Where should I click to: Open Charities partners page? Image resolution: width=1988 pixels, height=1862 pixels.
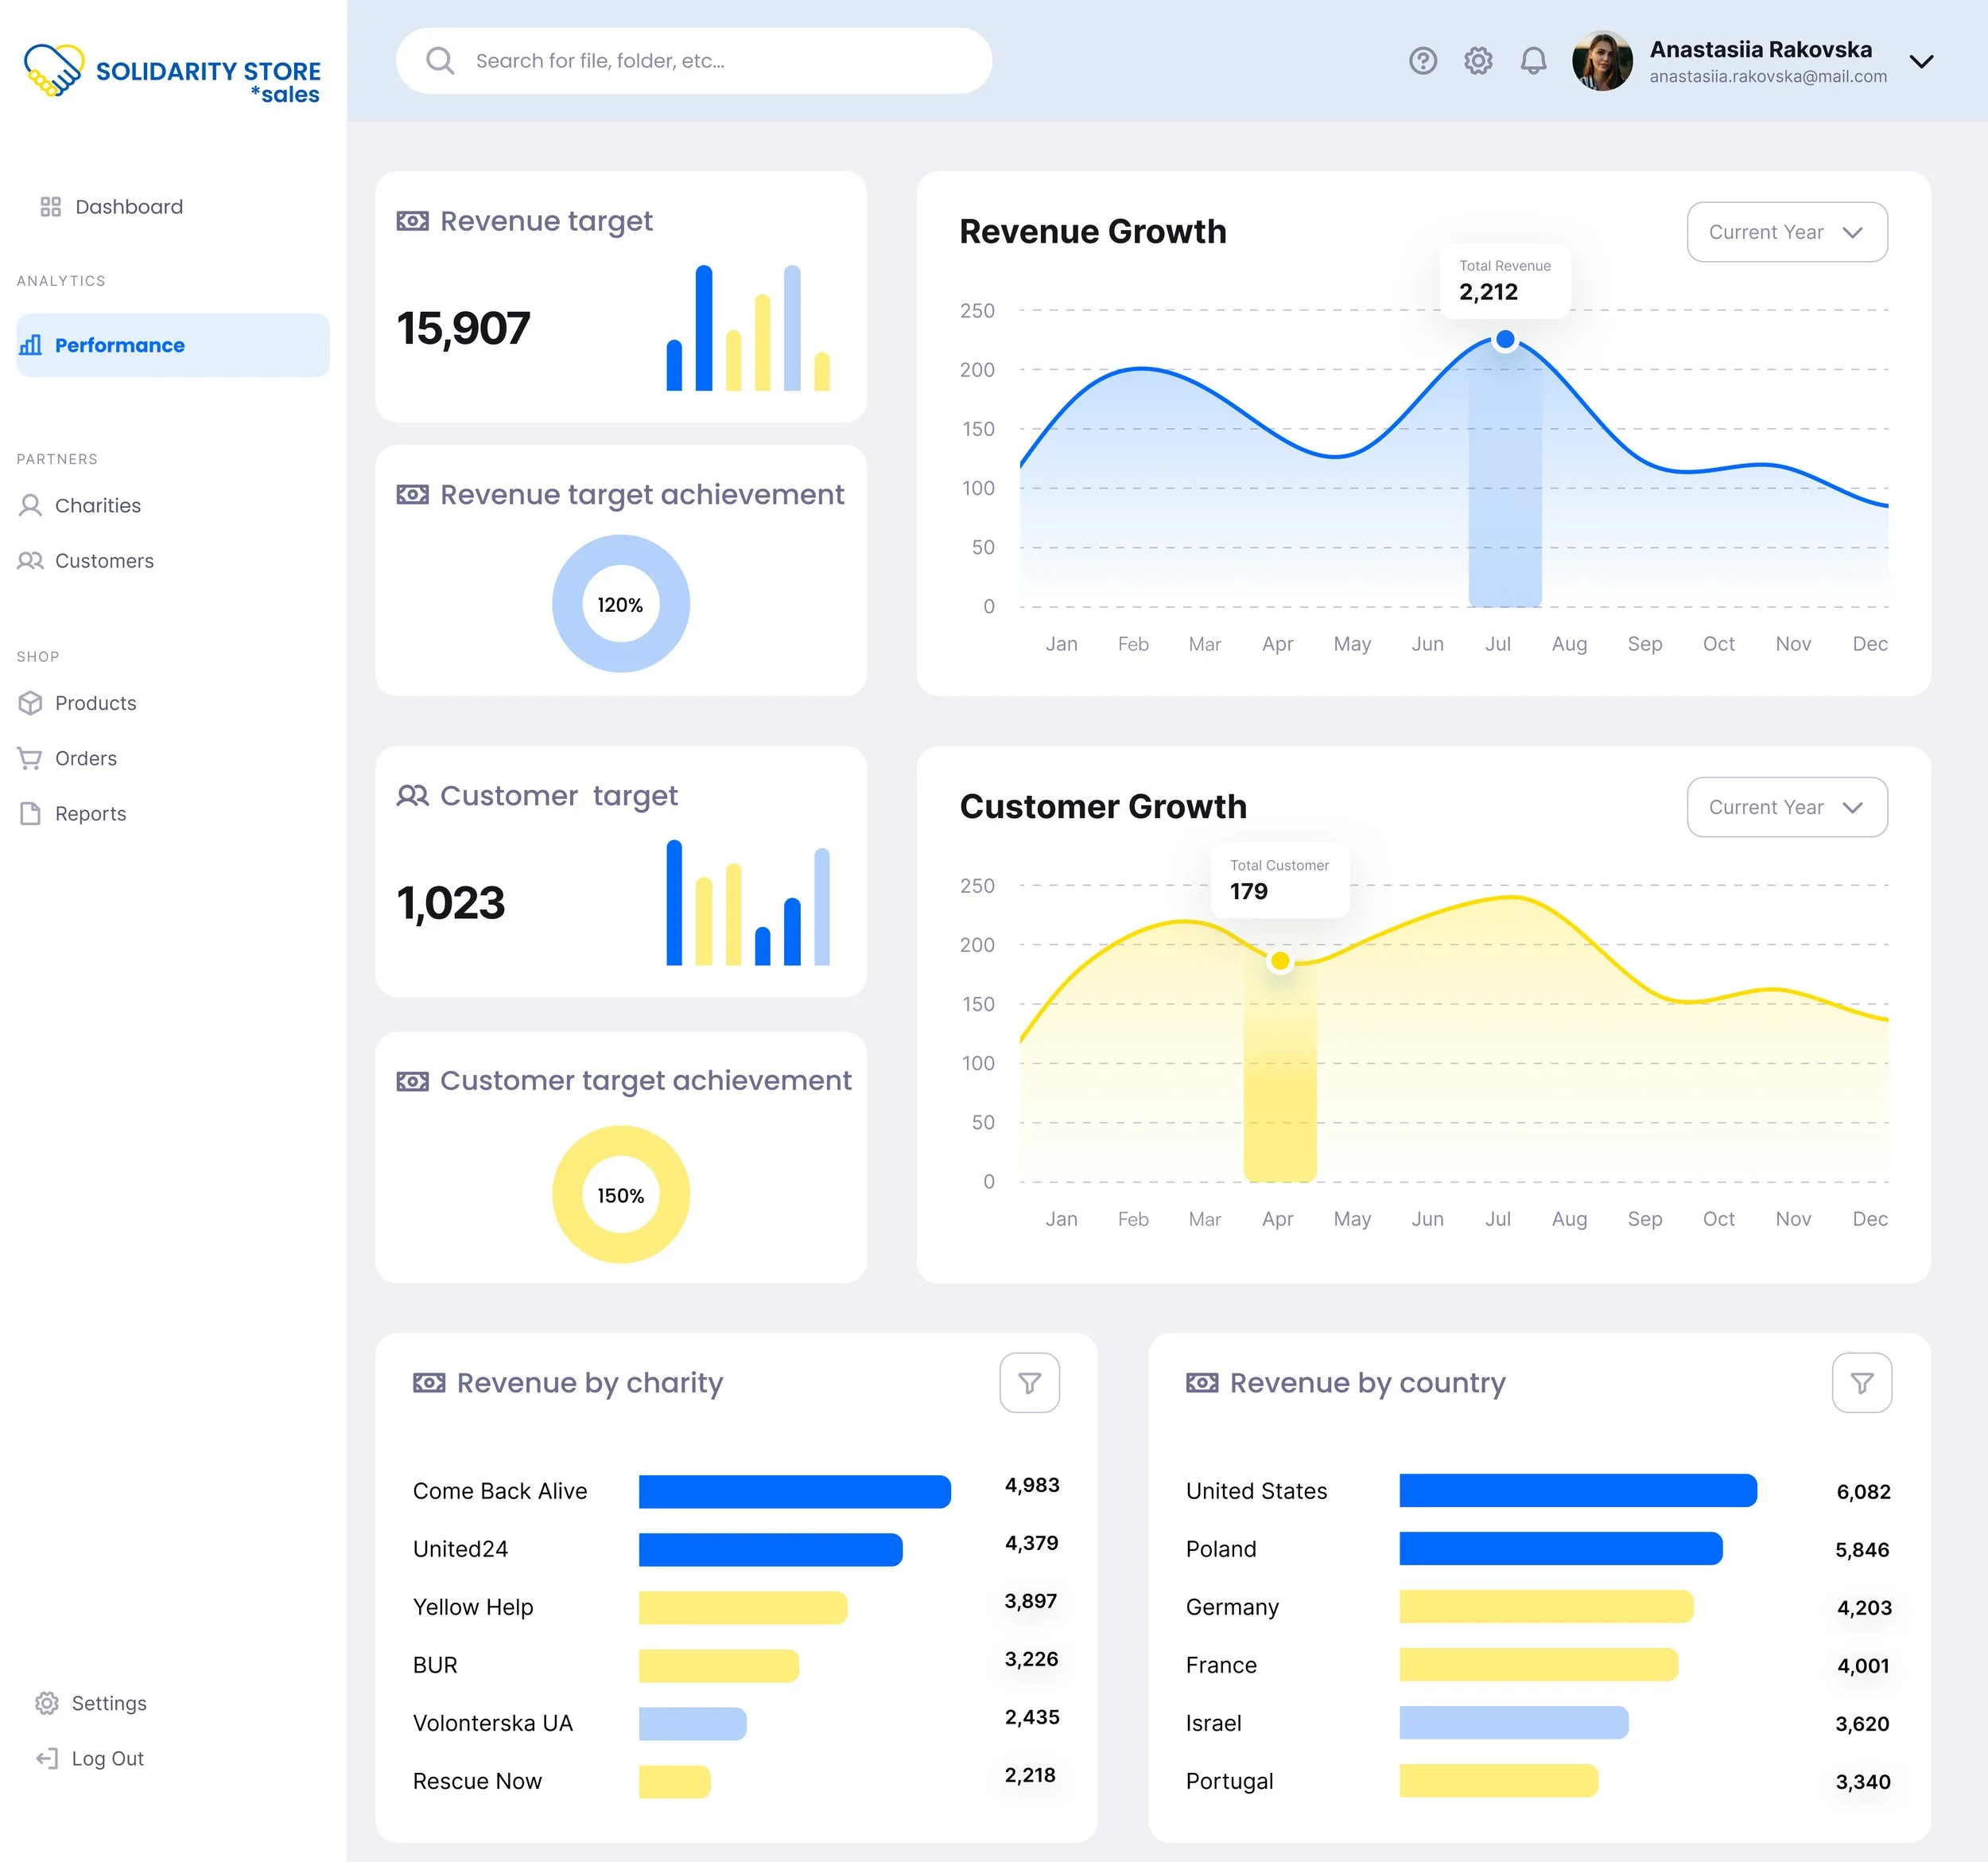pyautogui.click(x=97, y=505)
